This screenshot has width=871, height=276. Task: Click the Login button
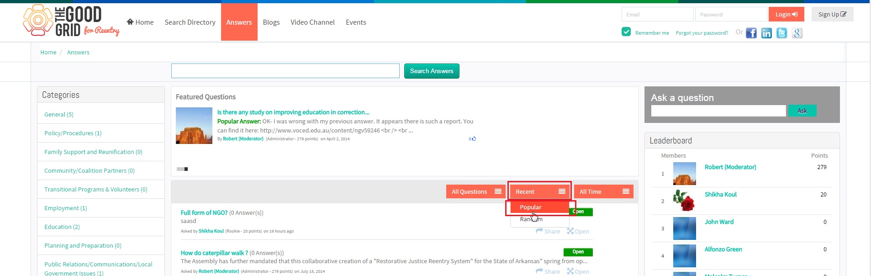[x=787, y=14]
